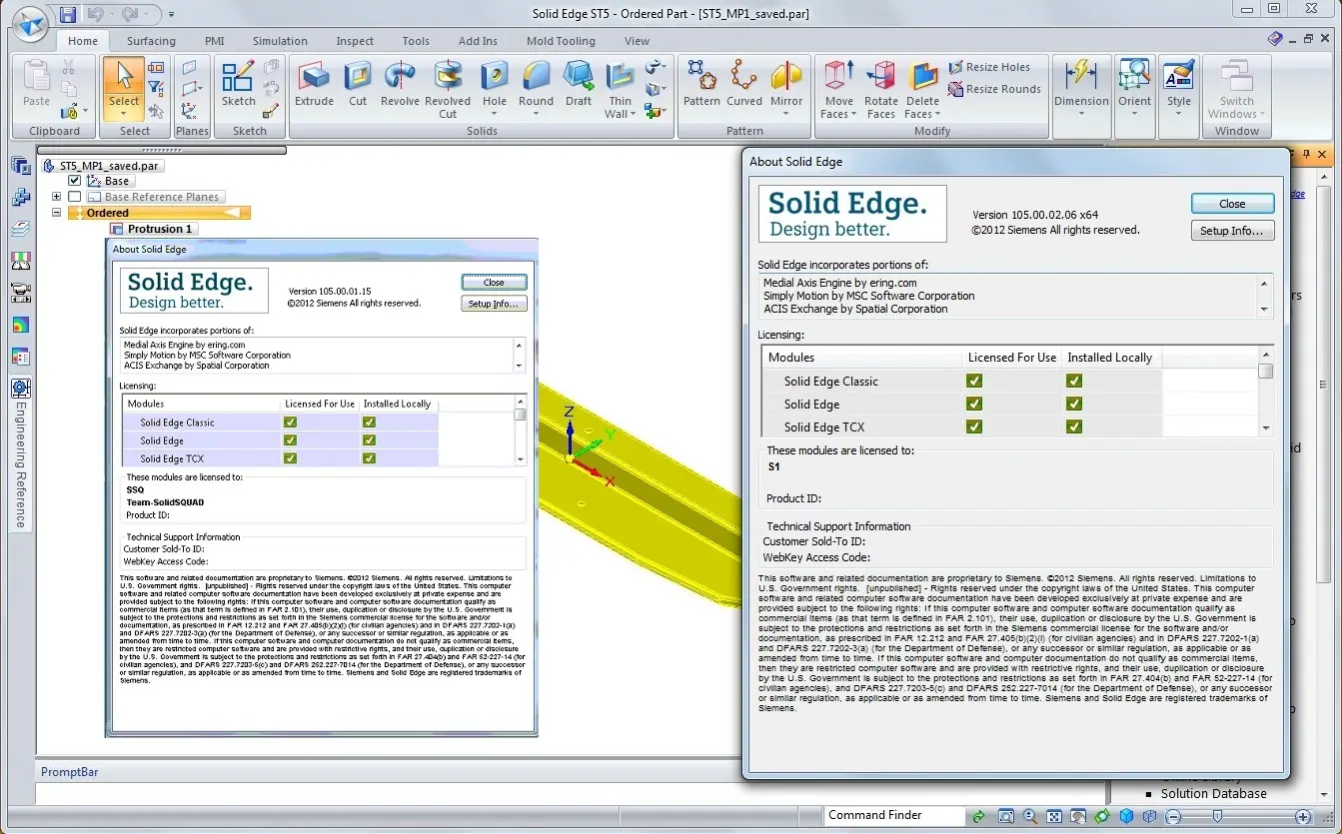Viewport: 1342px width, 834px height.
Task: Expand the Base Reference Planes tree node
Action: [56, 197]
